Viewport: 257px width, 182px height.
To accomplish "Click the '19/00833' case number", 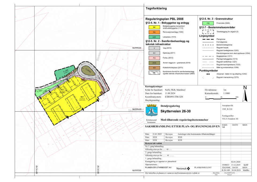I will [x=225, y=165].
